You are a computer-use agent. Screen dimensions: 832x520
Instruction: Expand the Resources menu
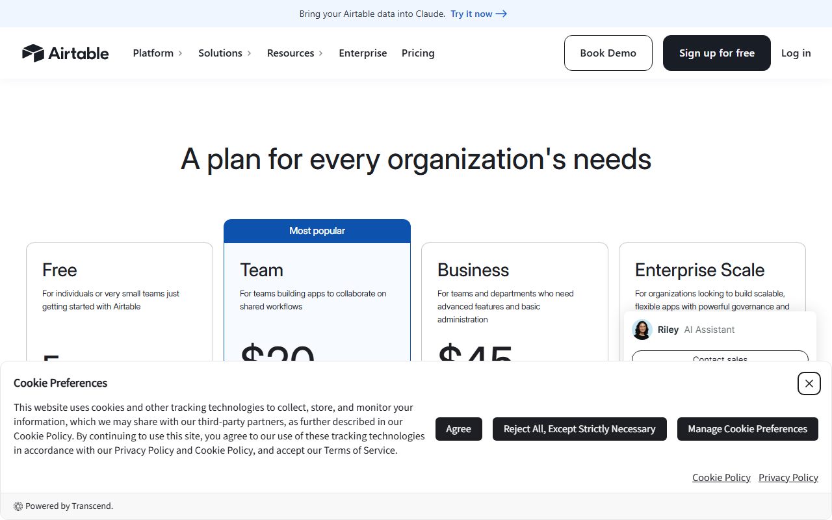click(x=295, y=53)
